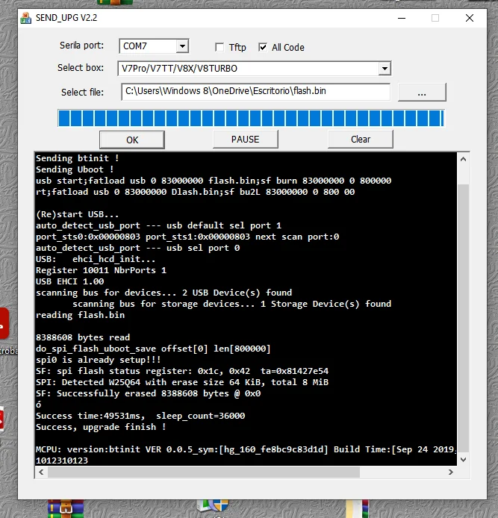This screenshot has height=518, width=498.
Task: Browse for file with the ... button
Action: [x=422, y=93]
